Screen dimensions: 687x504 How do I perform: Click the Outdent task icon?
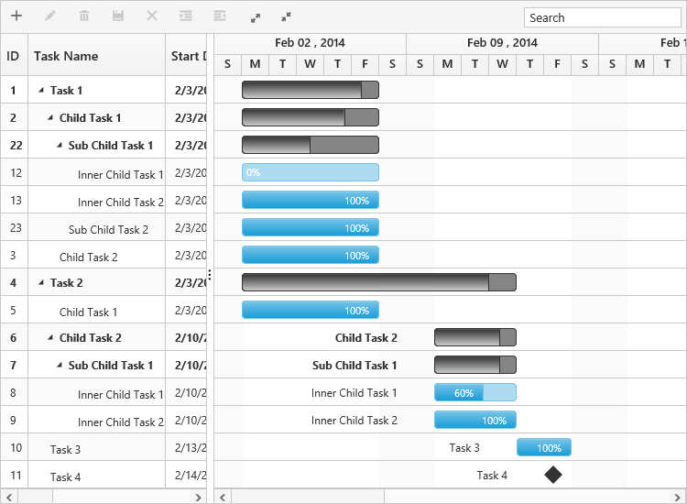[x=220, y=16]
